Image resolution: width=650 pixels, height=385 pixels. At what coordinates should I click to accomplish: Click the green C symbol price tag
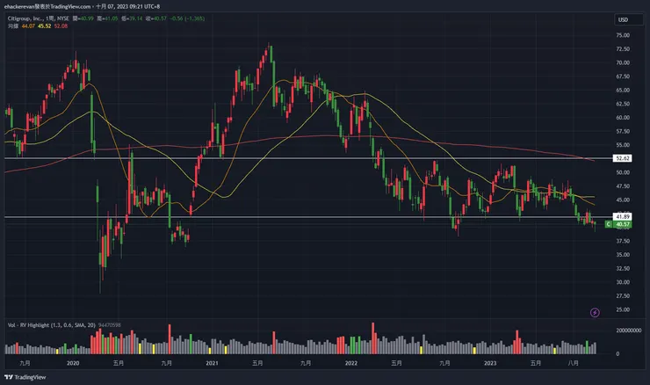[608, 224]
